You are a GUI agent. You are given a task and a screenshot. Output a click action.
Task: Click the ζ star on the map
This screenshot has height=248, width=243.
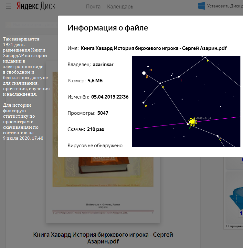218,136
